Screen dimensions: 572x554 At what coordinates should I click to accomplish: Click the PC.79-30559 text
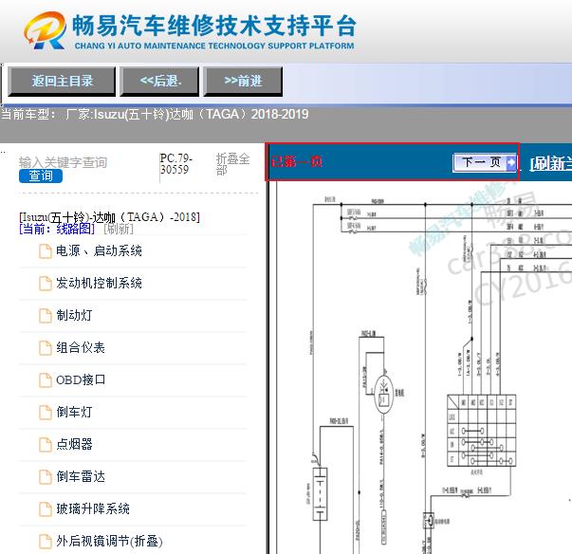point(175,164)
